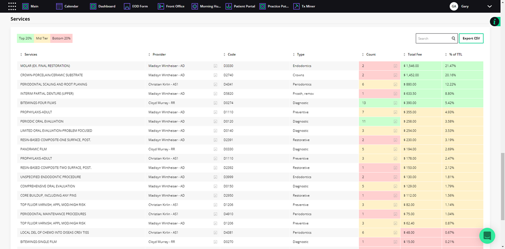The width and height of the screenshot is (505, 249).
Task: Sort table by Count column
Action: 371,55
